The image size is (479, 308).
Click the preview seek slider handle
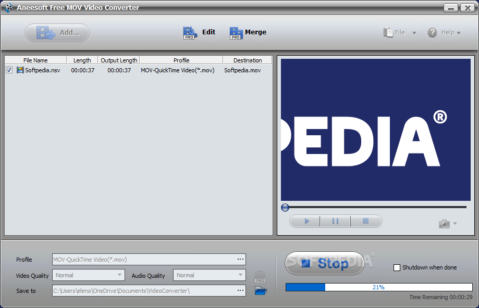coord(285,208)
